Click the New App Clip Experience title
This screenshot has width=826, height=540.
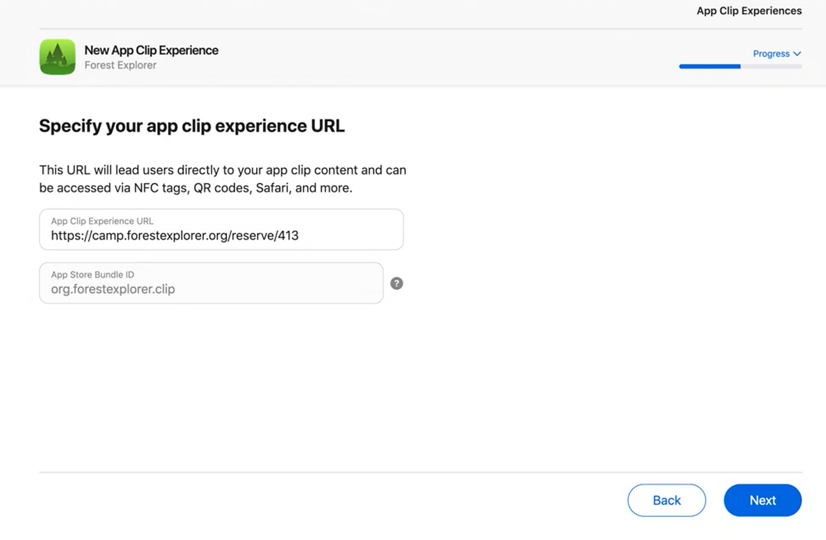[151, 50]
